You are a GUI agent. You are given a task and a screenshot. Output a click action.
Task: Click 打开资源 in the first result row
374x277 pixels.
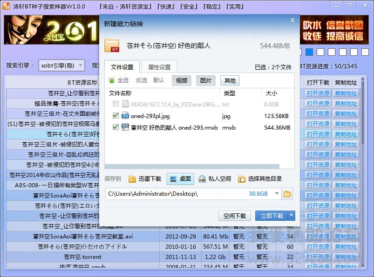click(318, 93)
